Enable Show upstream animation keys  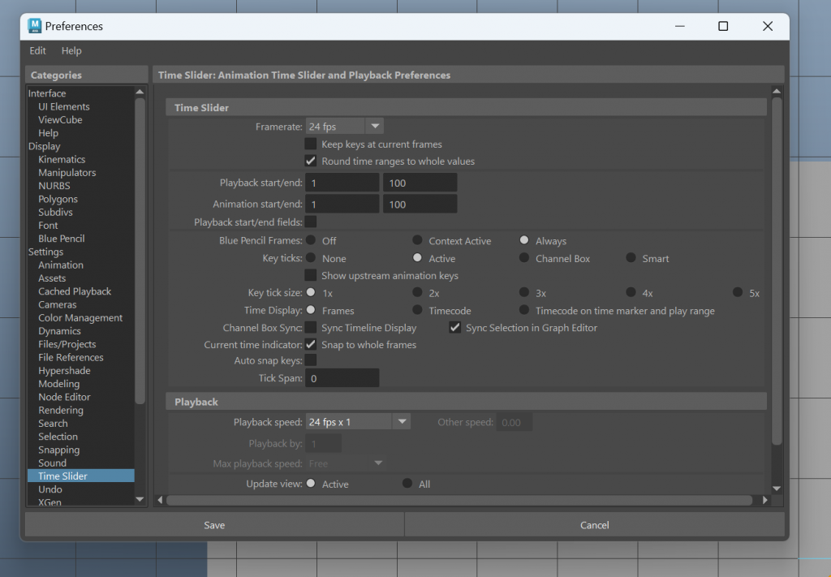click(x=311, y=276)
